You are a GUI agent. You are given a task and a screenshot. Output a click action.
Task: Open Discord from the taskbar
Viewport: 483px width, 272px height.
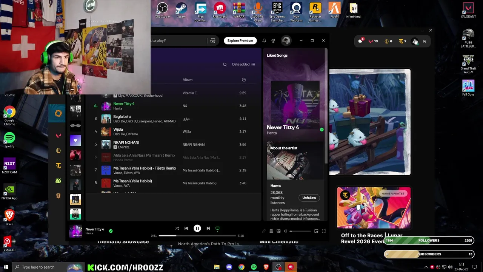tap(229, 267)
